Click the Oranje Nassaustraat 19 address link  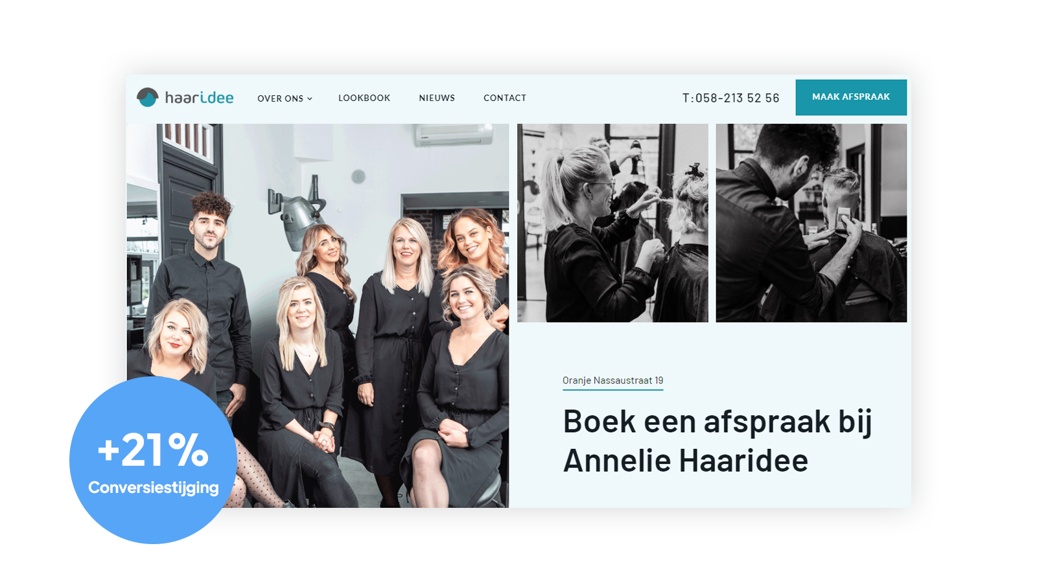[613, 381]
